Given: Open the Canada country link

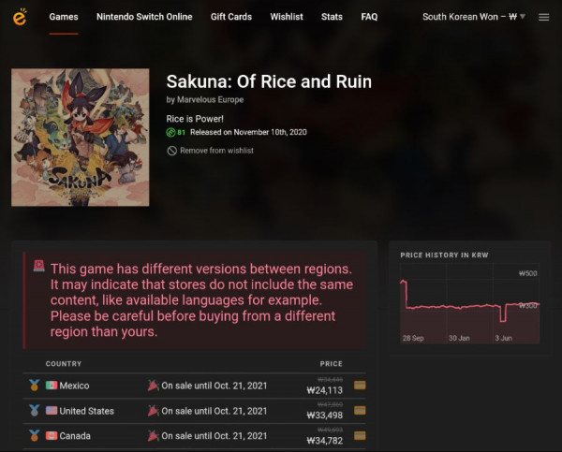Looking at the screenshot, I should [75, 436].
